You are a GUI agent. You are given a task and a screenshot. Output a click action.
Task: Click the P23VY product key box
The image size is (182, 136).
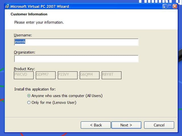pyautogui.click(x=68, y=75)
